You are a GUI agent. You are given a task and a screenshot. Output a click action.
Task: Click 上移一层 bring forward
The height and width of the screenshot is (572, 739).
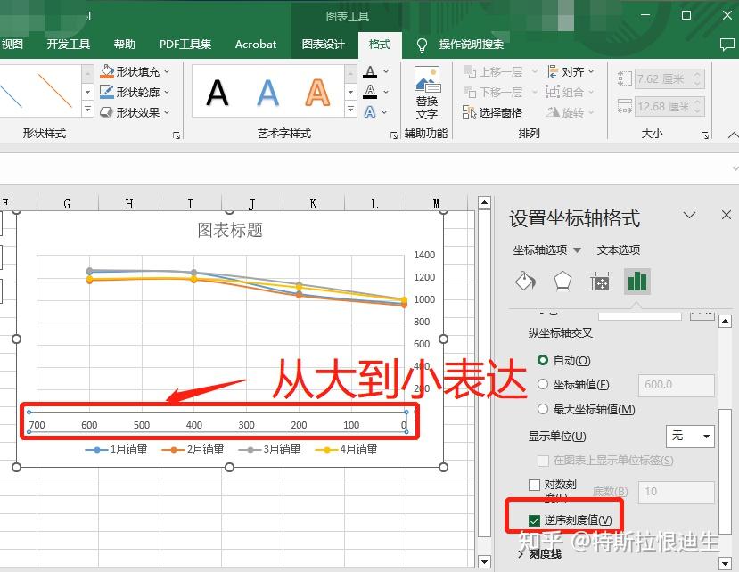coord(494,71)
